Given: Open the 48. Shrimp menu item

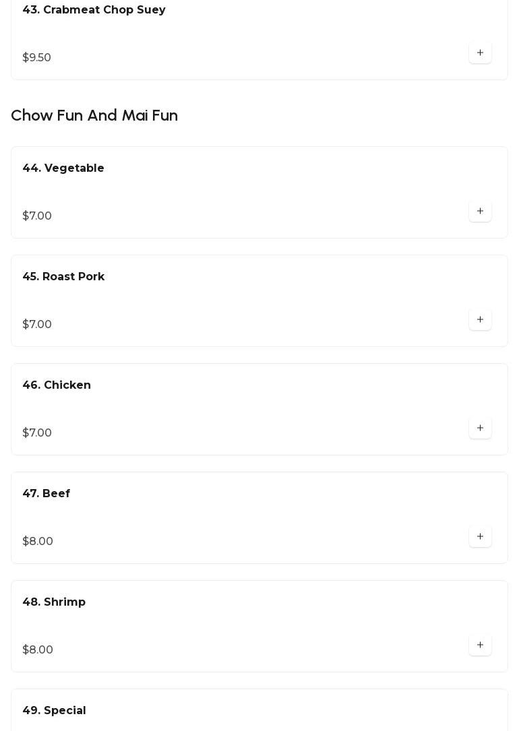Looking at the screenshot, I should 54,602.
